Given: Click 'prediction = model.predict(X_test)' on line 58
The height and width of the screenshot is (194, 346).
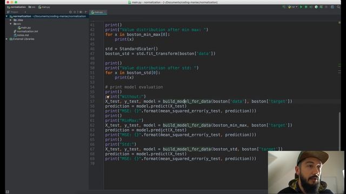Looking at the screenshot, I should click(x=146, y=106).
